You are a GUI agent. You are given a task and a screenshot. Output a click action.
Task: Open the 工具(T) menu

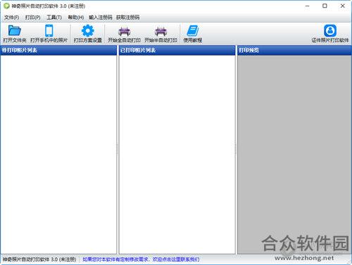[x=54, y=18]
